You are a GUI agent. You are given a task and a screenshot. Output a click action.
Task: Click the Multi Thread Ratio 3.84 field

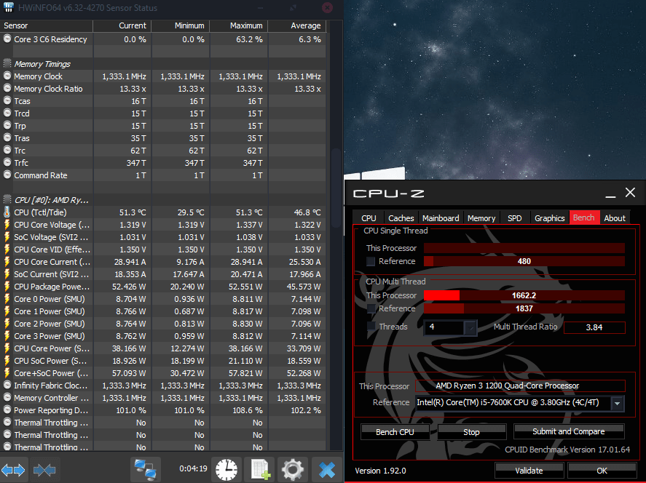point(594,327)
